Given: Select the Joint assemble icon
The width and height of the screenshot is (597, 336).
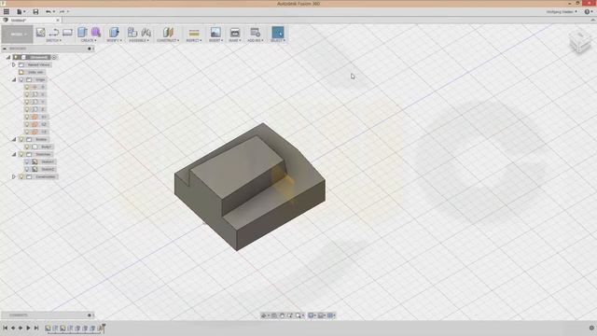Looking at the screenshot, I should click(x=146, y=33).
